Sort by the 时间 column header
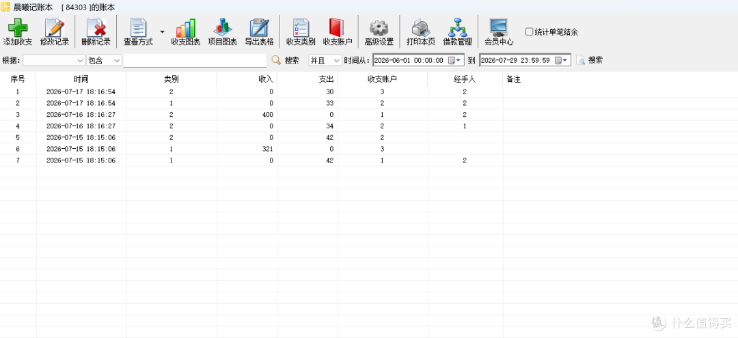 [x=81, y=79]
